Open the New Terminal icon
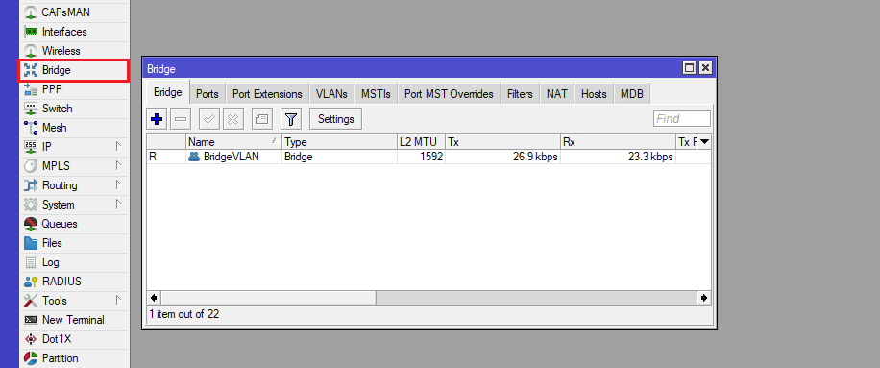The width and height of the screenshot is (880, 368). pos(31,320)
